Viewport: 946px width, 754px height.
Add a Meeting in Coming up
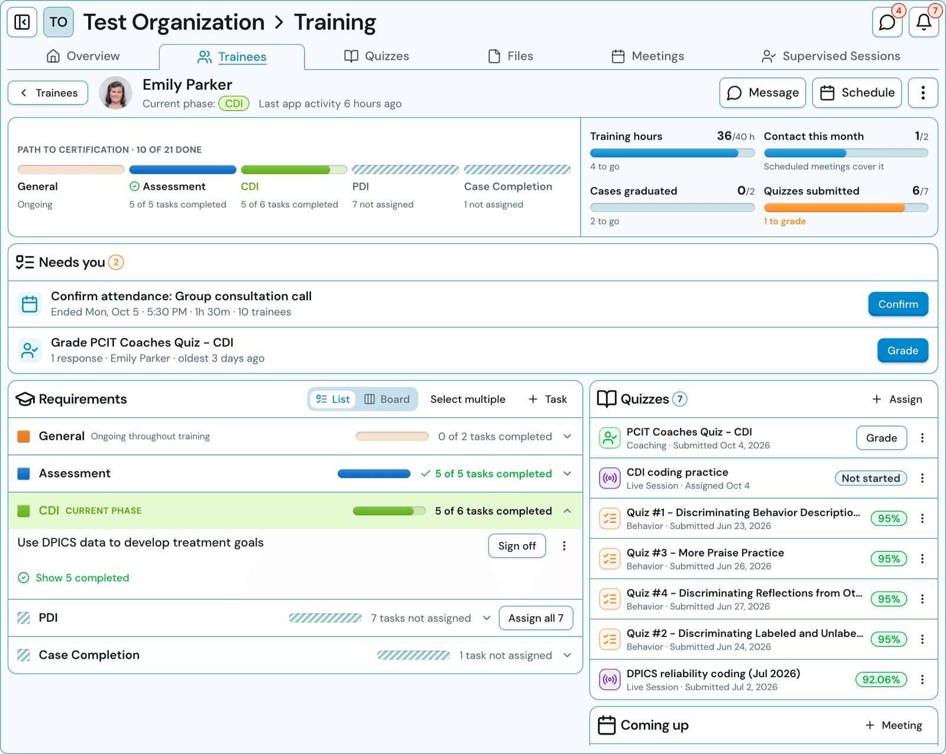pos(893,725)
